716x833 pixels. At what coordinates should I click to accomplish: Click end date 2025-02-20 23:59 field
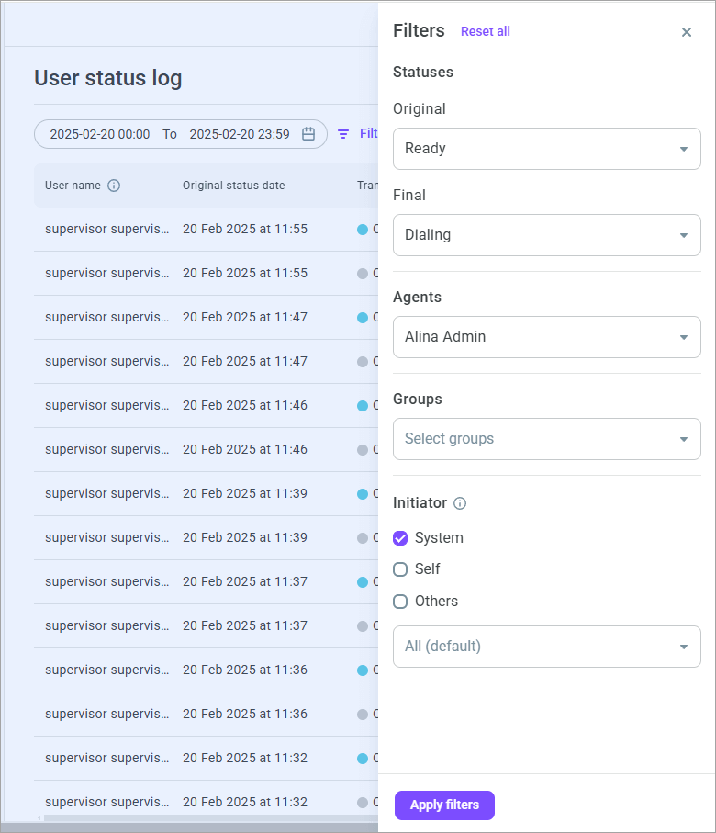click(240, 134)
